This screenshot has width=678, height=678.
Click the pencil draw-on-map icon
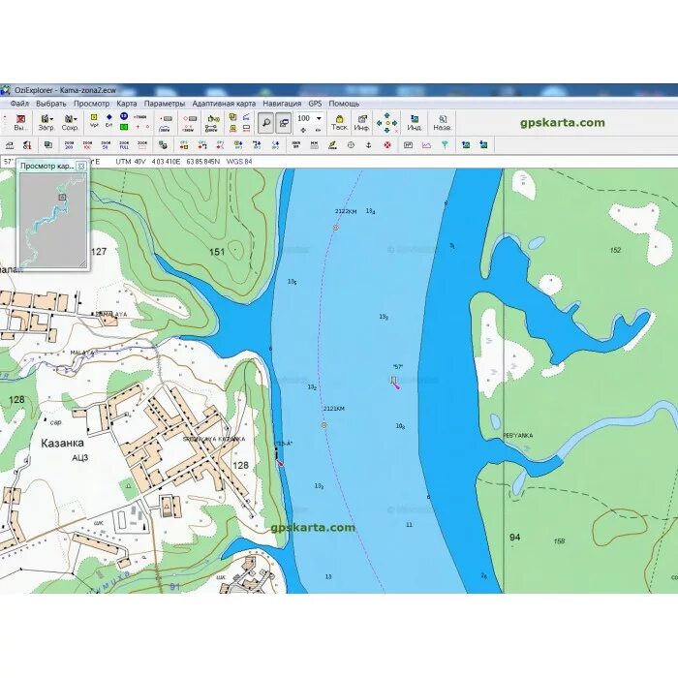tap(332, 145)
